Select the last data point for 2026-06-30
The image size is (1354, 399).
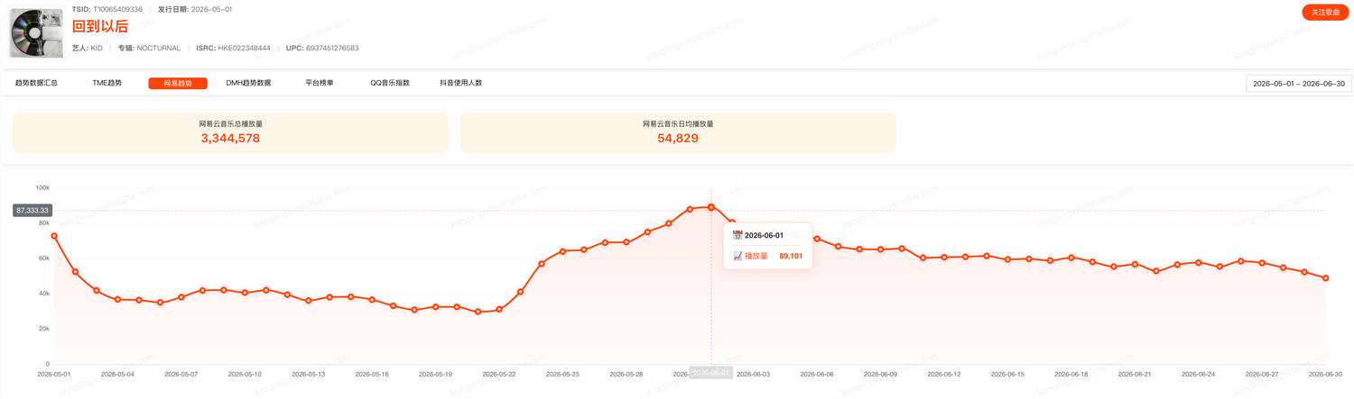point(1326,278)
